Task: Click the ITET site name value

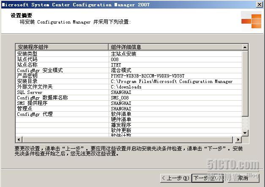Action: [116, 65]
